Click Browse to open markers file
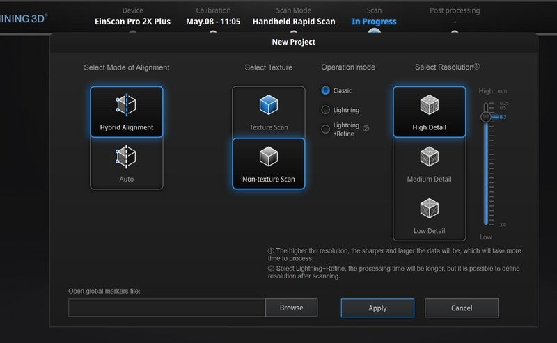The width and height of the screenshot is (557, 343). (x=291, y=308)
